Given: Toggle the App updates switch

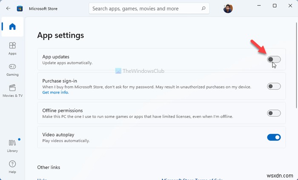Looking at the screenshot, I should pos(274,60).
